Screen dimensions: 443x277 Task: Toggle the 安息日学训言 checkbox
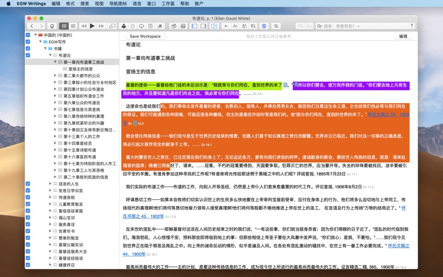click(28, 191)
